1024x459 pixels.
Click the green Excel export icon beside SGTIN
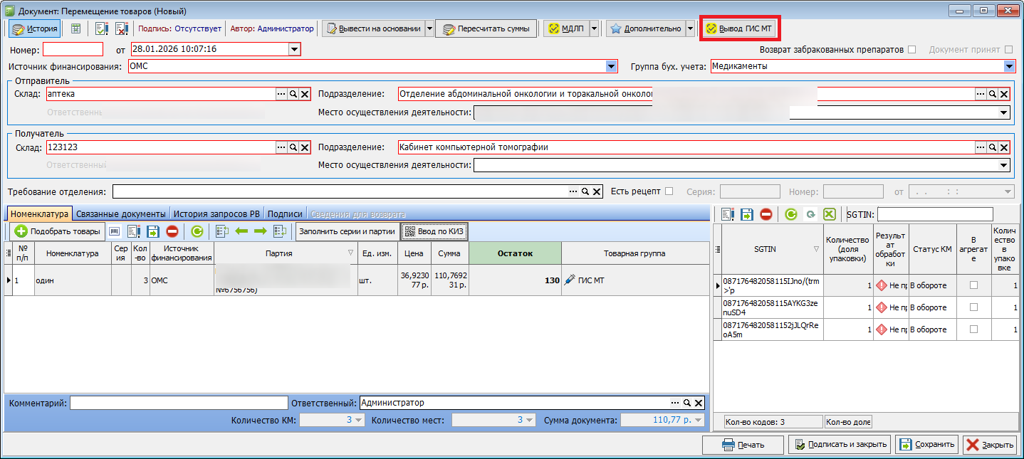point(829,214)
